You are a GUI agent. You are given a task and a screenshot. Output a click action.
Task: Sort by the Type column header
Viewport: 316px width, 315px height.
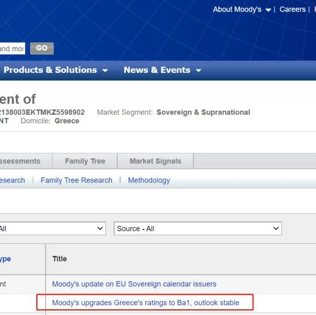5,259
